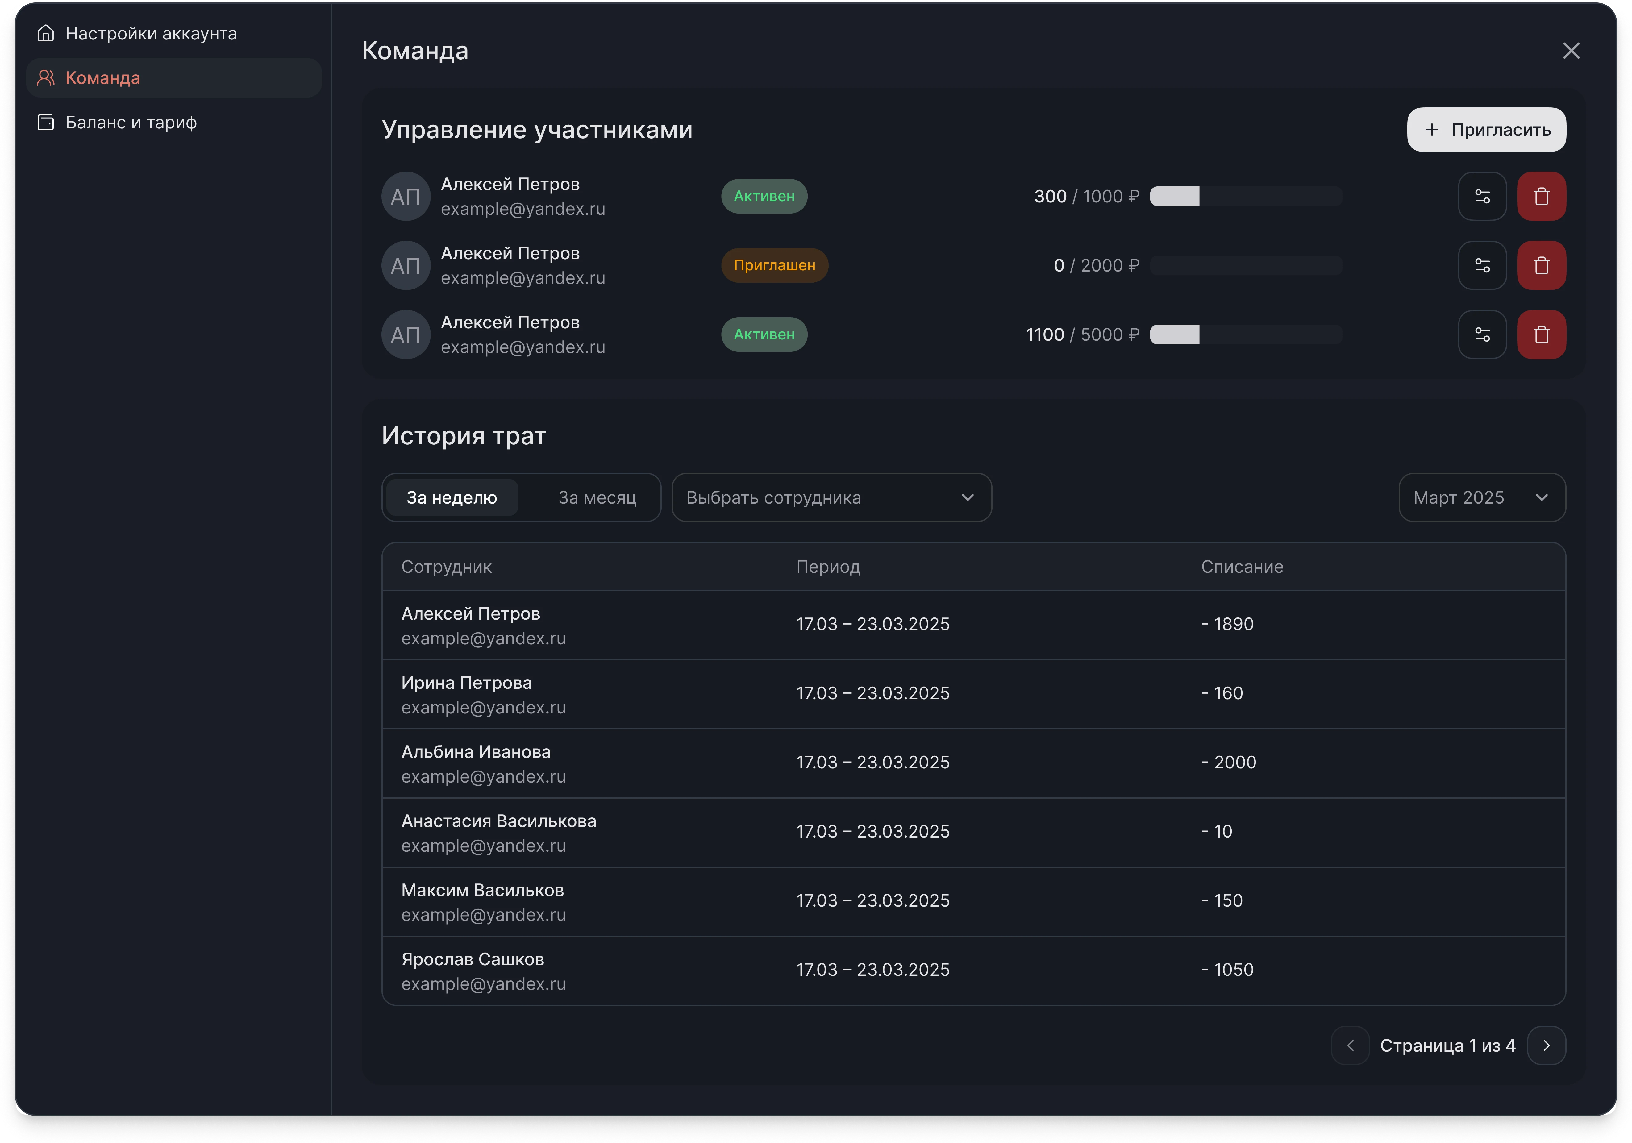This screenshot has height=1143, width=1632.
Task: Open Баланс и тариф in the sidebar
Action: [173, 122]
